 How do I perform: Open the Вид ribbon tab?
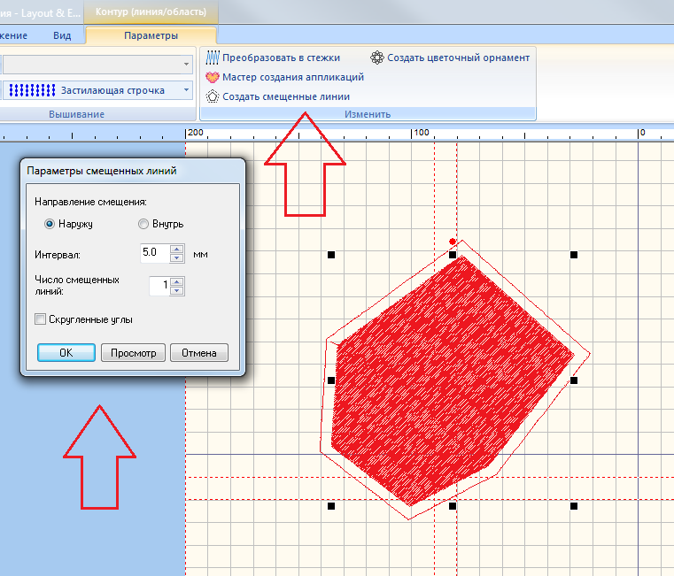[x=62, y=35]
